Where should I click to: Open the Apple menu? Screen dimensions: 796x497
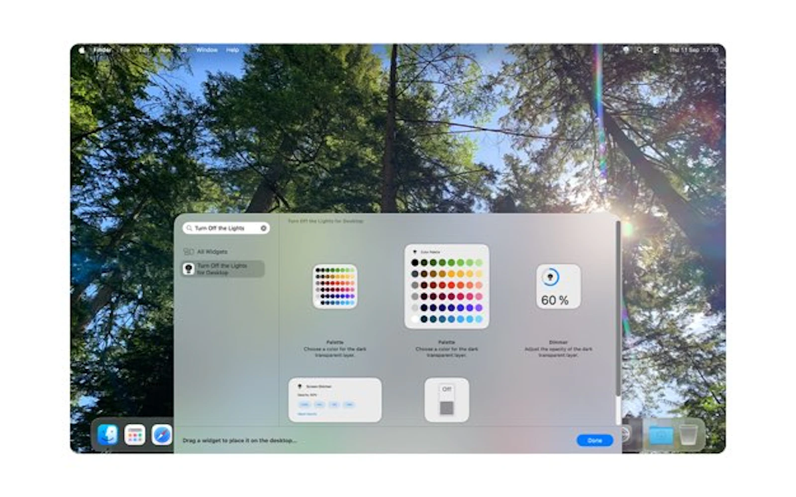82,50
